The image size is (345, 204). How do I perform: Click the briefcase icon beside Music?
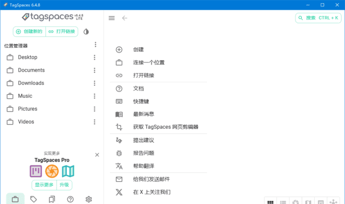click(10, 96)
